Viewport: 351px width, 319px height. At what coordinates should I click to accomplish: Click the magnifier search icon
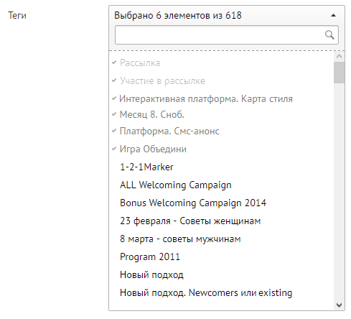[329, 35]
